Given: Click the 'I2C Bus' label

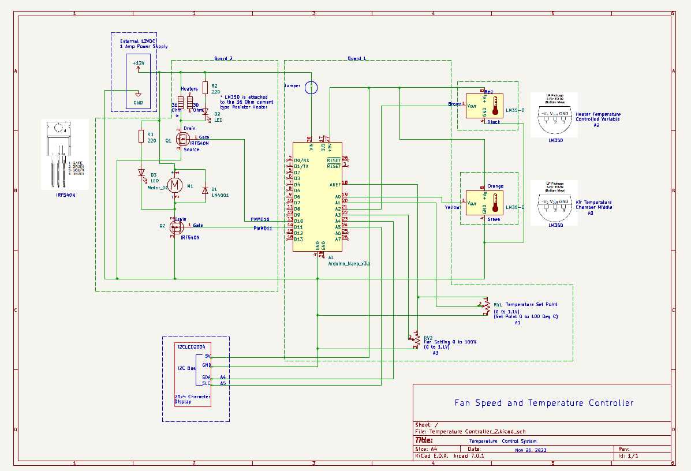Looking at the screenshot, I should click(186, 368).
